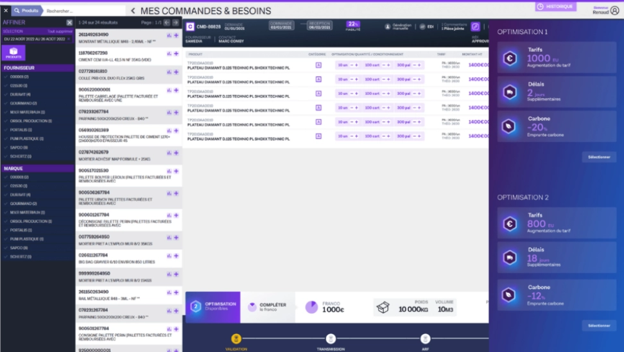Go to next results page arrow
Screen dimensions: 624x352
coord(176,22)
